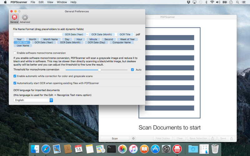Open the Apple menu
The height and width of the screenshot is (156, 250).
pyautogui.click(x=5, y=2)
